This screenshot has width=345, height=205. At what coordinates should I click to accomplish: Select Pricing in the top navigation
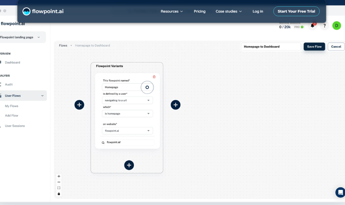pos(200,11)
